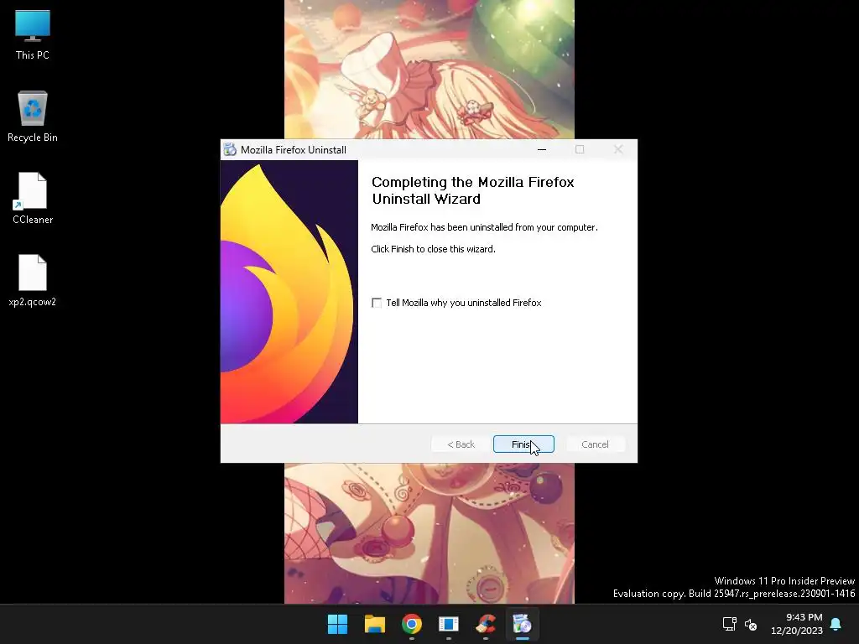Open the blue window app in the taskbar
The image size is (859, 644).
coord(449,624)
